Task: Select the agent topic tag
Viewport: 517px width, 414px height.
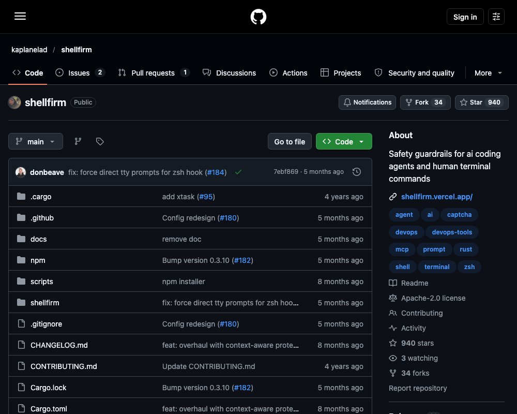Action: (x=404, y=215)
